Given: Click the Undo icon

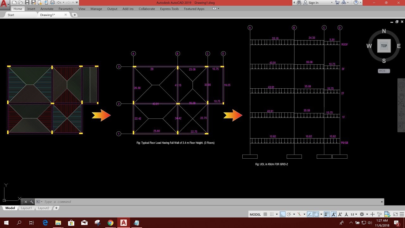Looking at the screenshot, I should [58, 3].
